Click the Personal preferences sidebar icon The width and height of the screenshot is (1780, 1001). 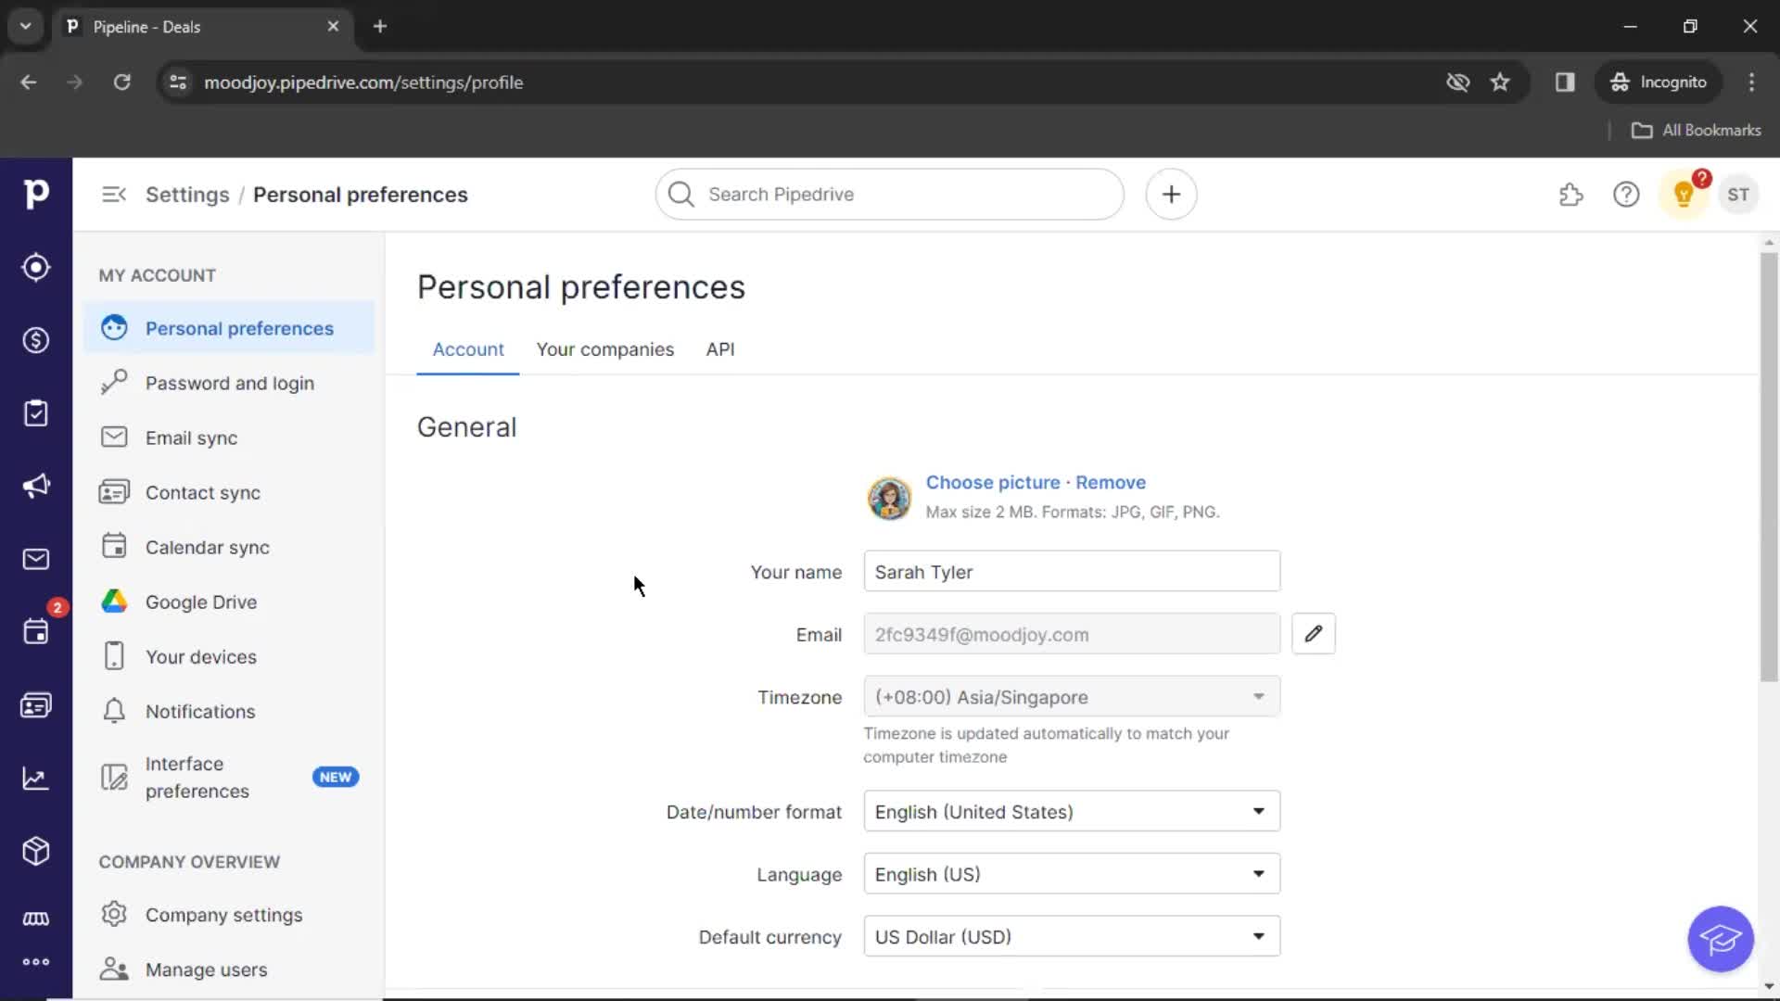114,327
